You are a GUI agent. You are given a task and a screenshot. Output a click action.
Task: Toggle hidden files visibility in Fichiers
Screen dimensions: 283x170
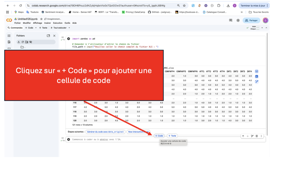click(x=31, y=42)
